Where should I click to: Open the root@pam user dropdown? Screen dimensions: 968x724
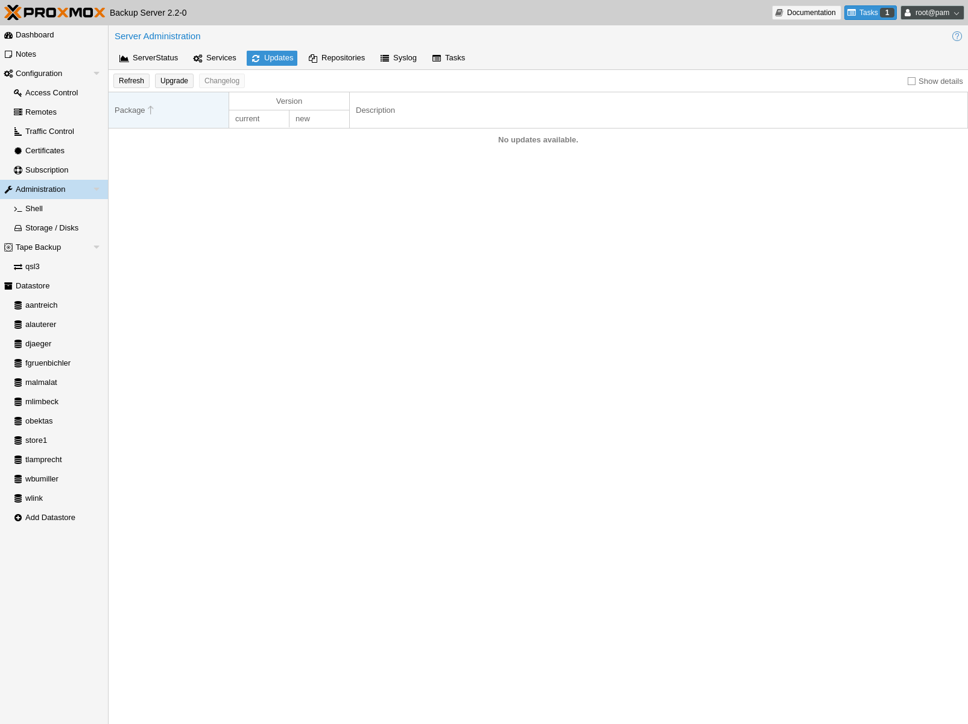coord(932,13)
